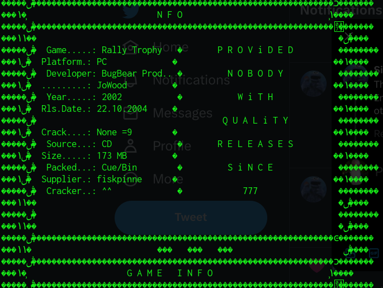This screenshot has width=383, height=288.
Task: Click the 'S i N C E' text
Action: 250,167
